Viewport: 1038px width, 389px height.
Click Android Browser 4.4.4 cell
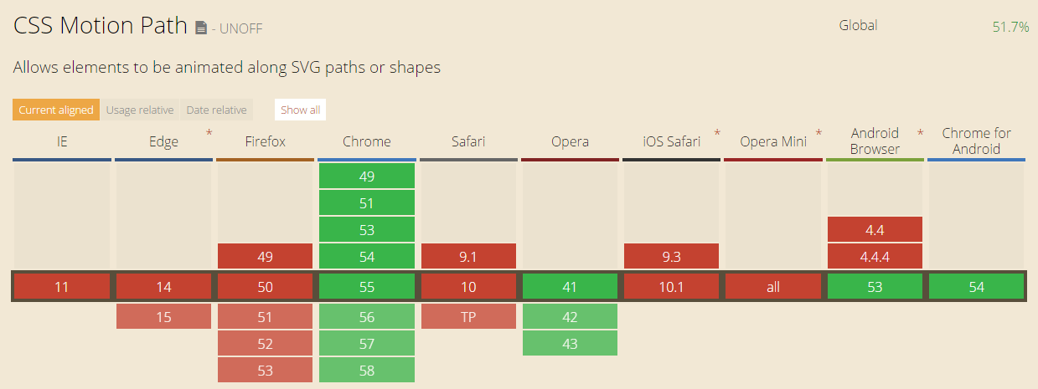pyautogui.click(x=875, y=257)
